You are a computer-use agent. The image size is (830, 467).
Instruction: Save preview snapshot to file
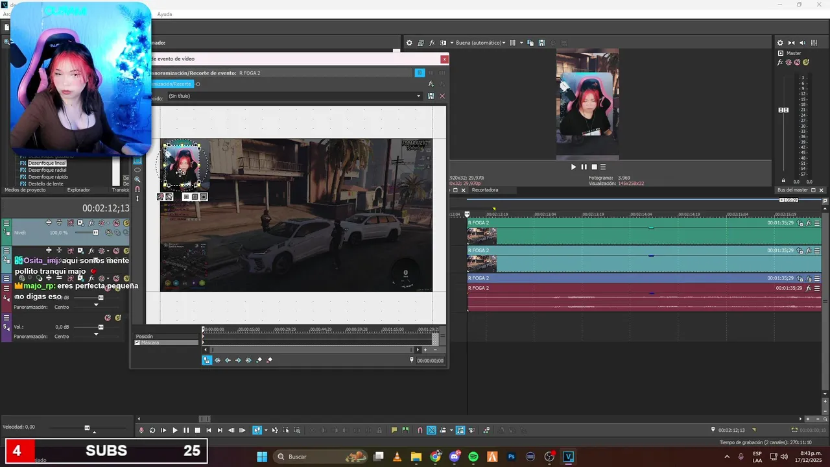pyautogui.click(x=541, y=43)
